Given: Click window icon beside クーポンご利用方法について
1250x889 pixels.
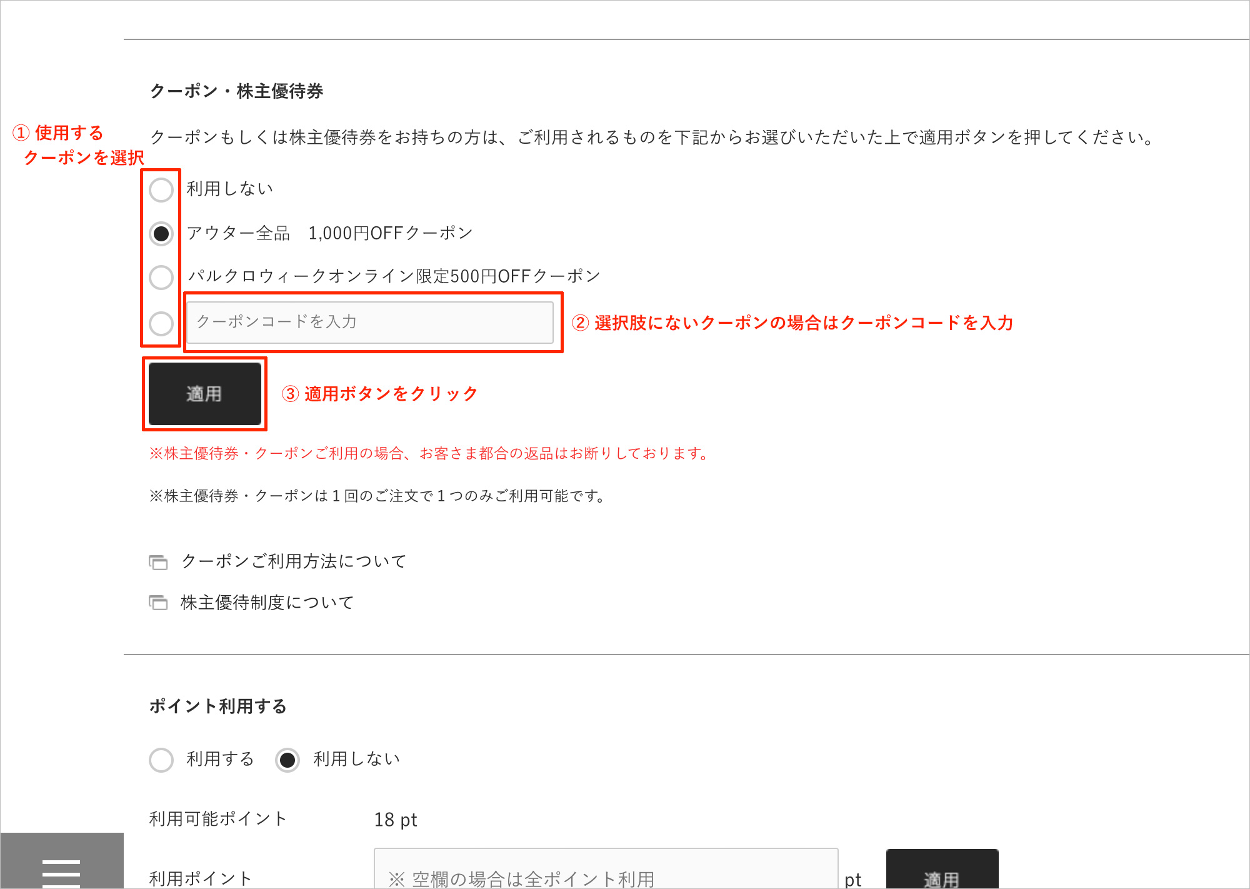Looking at the screenshot, I should coord(158,562).
